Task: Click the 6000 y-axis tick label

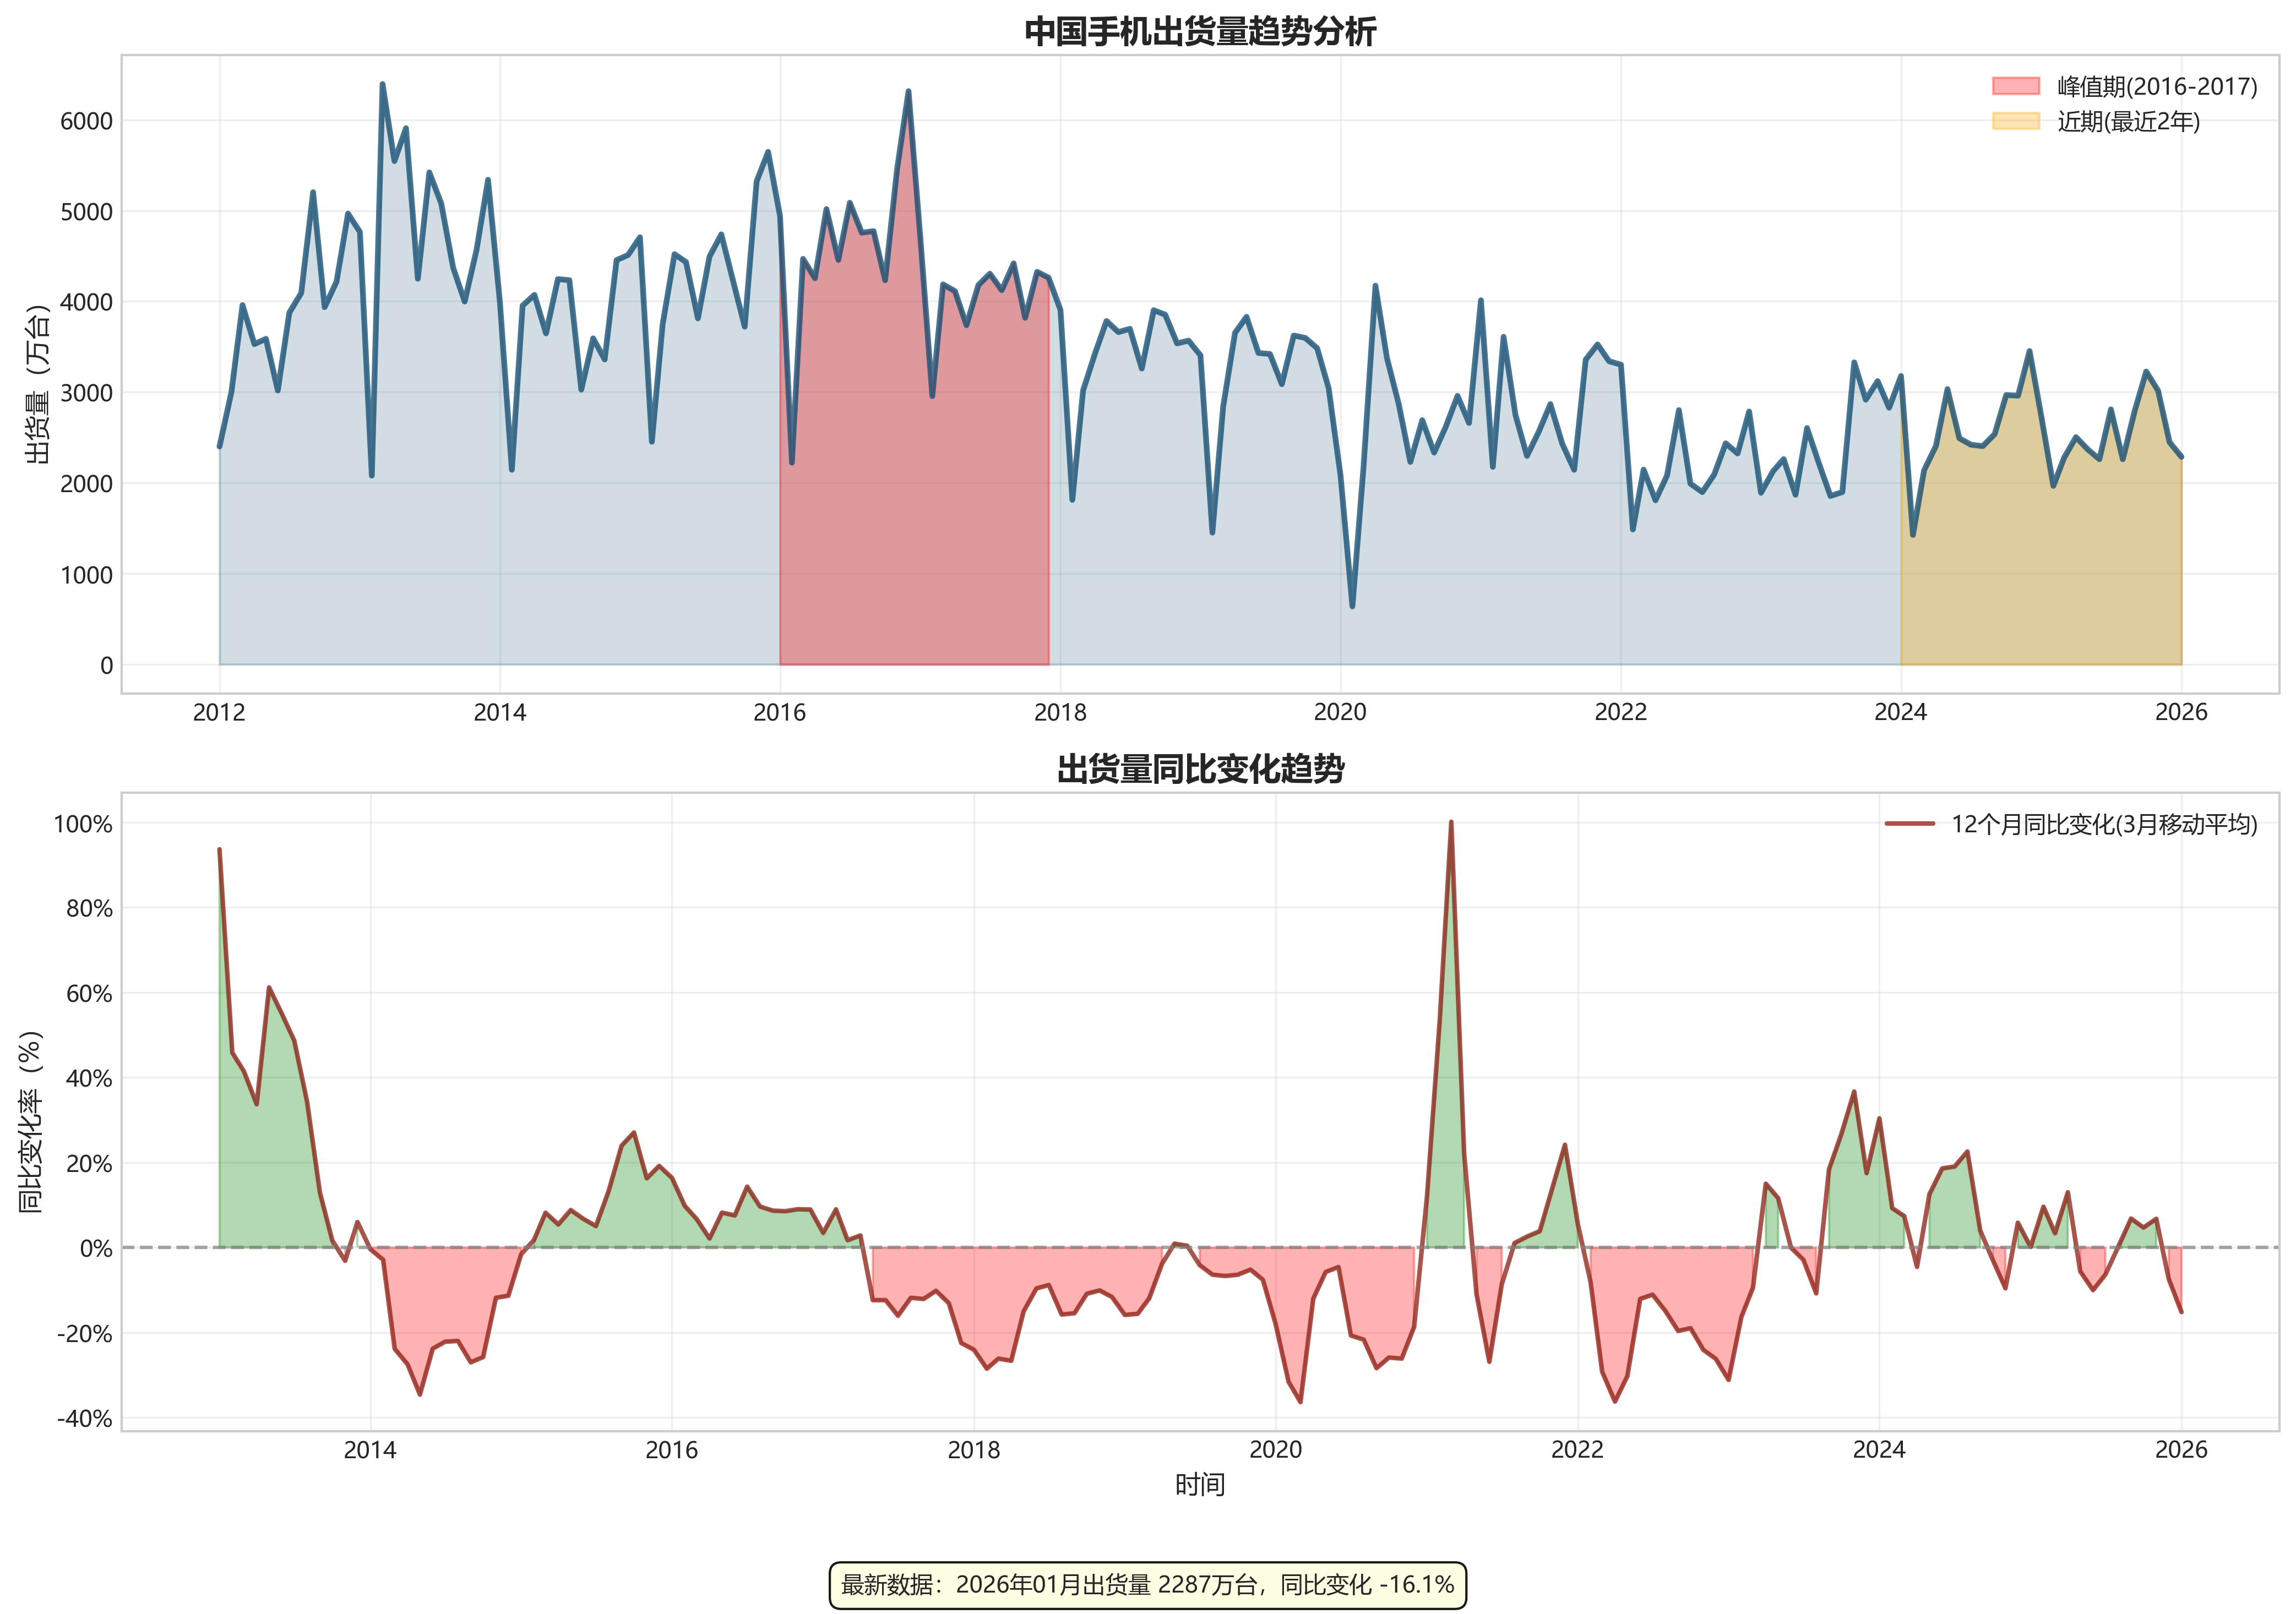Action: pyautogui.click(x=86, y=121)
